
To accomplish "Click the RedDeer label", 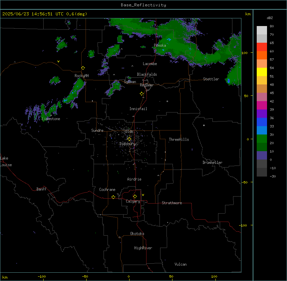I will point(146,85).
